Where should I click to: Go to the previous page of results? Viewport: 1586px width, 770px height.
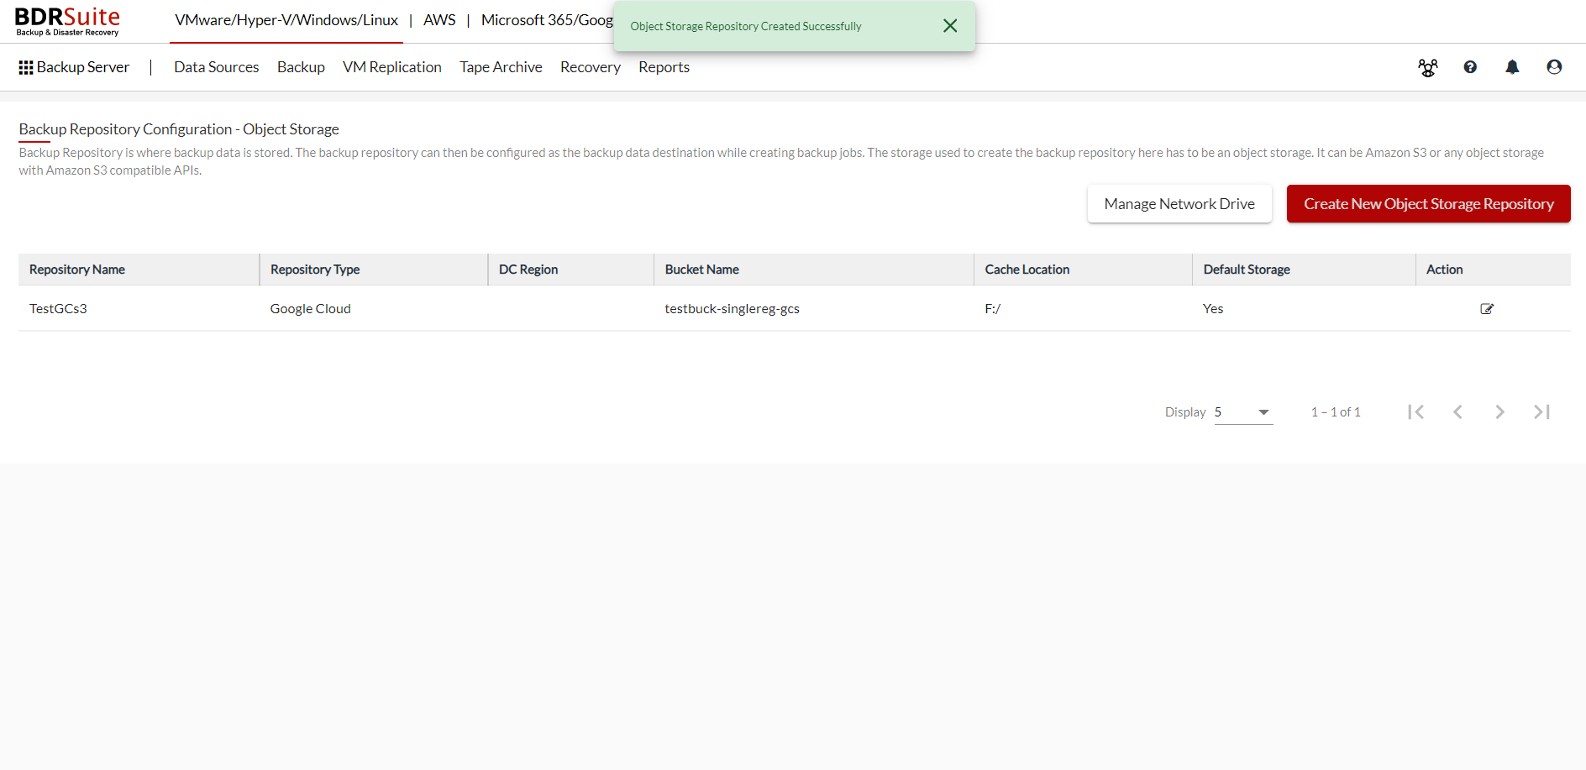(1458, 411)
